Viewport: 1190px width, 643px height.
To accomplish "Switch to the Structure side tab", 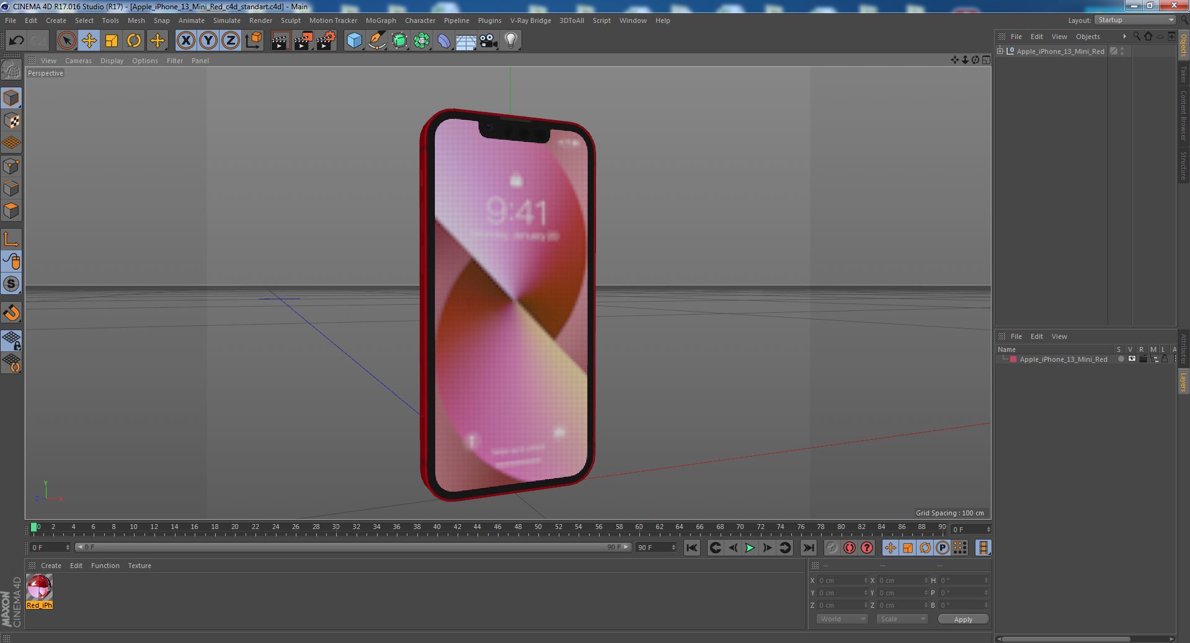I will pos(1183,166).
